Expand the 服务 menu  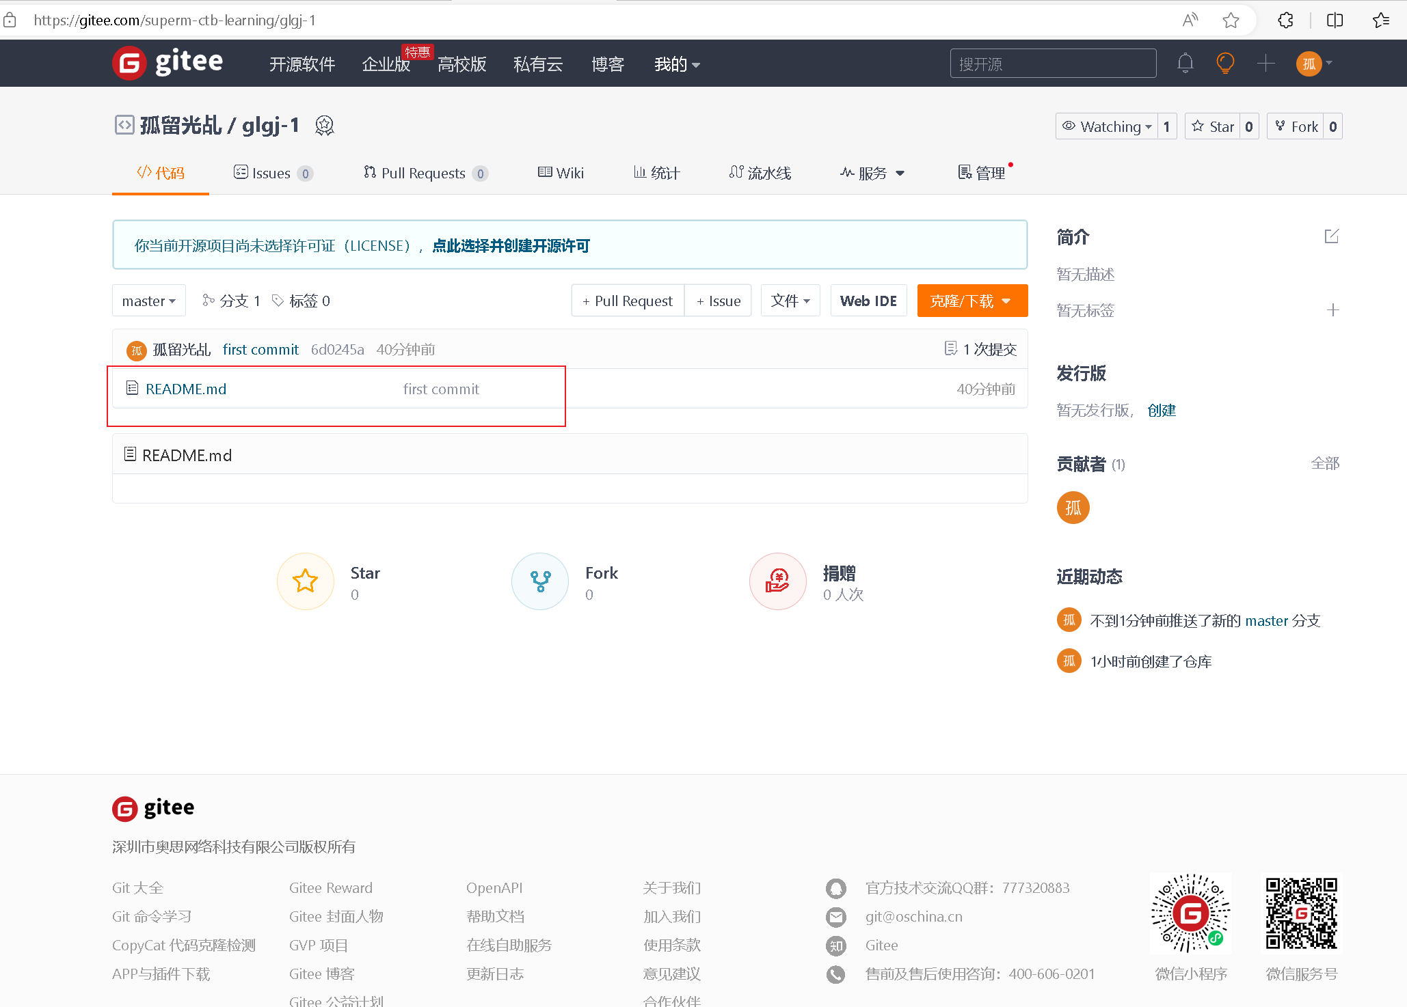click(872, 174)
